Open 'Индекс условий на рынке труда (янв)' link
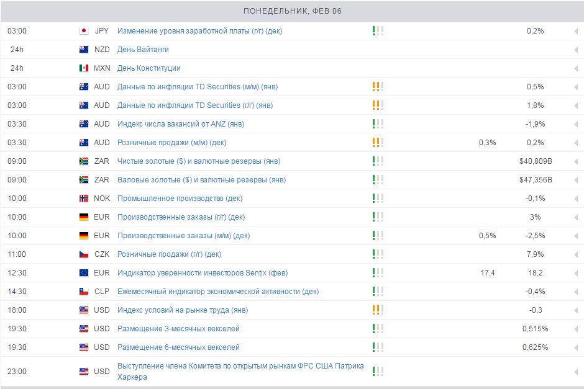Screen dimensions: 584x389 [x=183, y=310]
